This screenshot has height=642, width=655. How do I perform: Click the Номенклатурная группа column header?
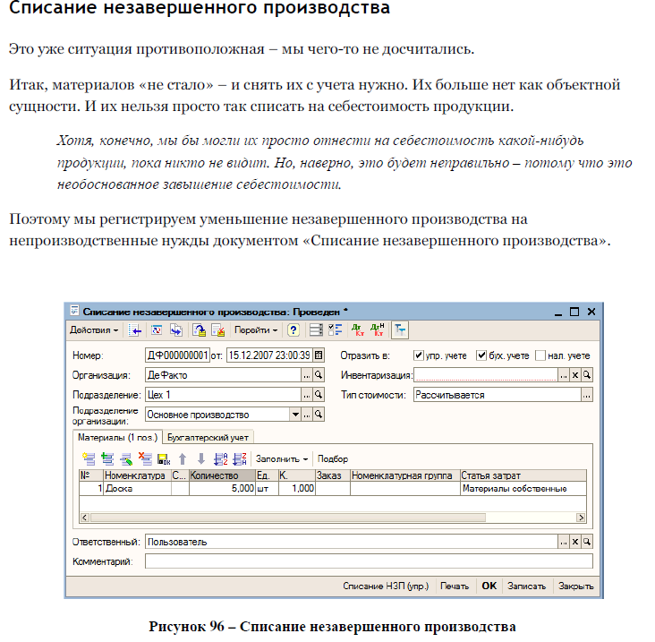tap(404, 475)
